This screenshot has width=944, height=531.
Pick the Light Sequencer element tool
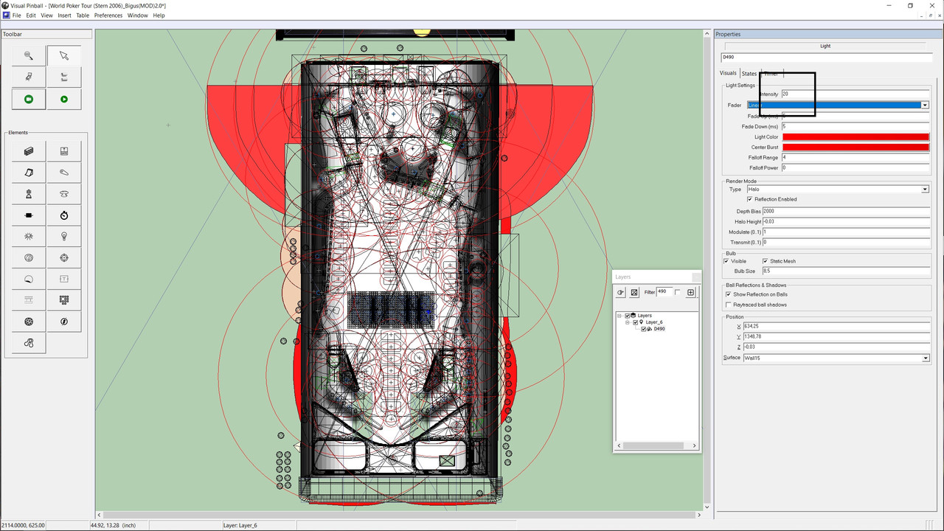[x=64, y=300]
